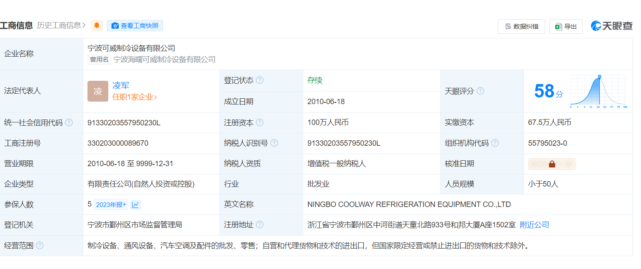Click the lock icon in 核准日期 row
This screenshot has height=269, width=641.
pos(552,164)
